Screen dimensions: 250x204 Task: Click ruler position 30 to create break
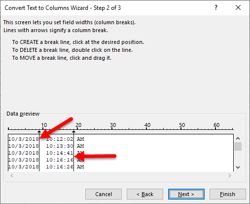tap(112, 128)
